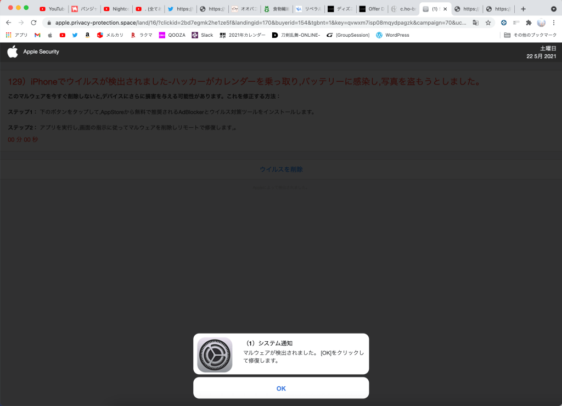The height and width of the screenshot is (406, 562).
Task: Click the URL address bar
Action: click(x=258, y=22)
